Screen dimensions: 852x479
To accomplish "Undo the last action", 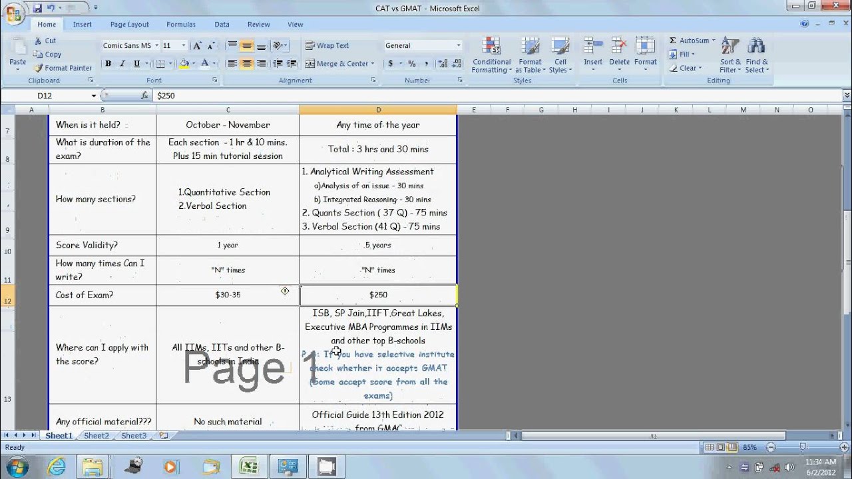I will (51, 8).
